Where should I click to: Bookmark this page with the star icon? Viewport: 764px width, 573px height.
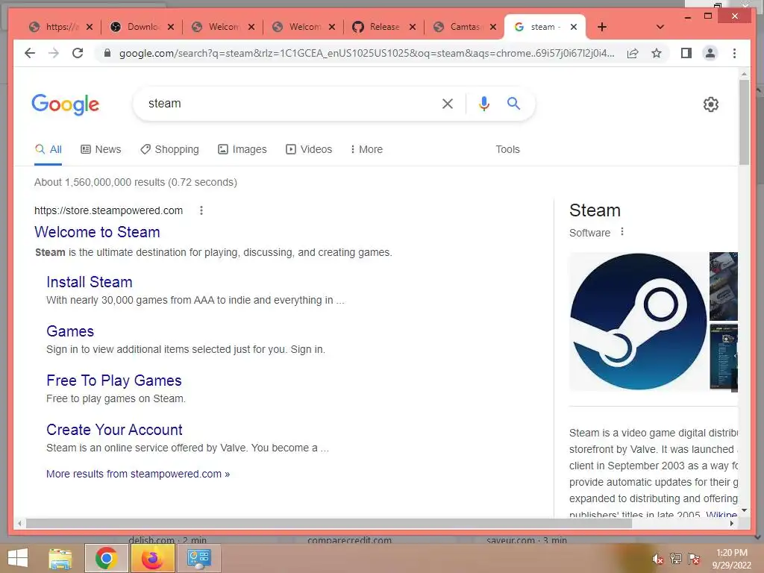657,53
